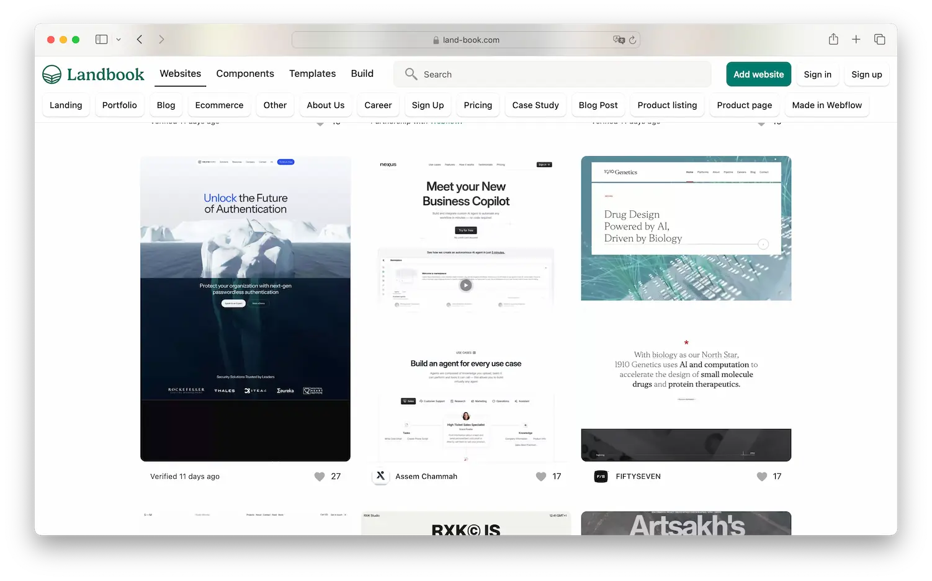Filter by Sign Up category chip
Screen dimensions: 932x581
[x=428, y=105]
